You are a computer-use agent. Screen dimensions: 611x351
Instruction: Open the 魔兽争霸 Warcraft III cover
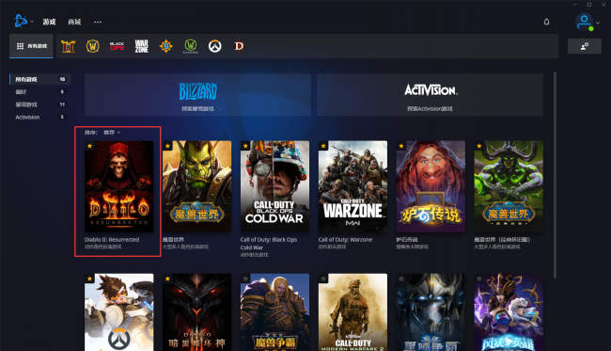(274, 312)
